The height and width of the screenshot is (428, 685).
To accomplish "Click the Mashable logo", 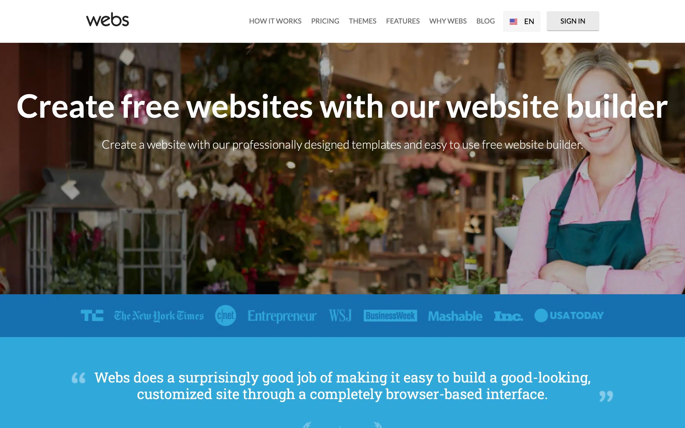I will coord(455,316).
